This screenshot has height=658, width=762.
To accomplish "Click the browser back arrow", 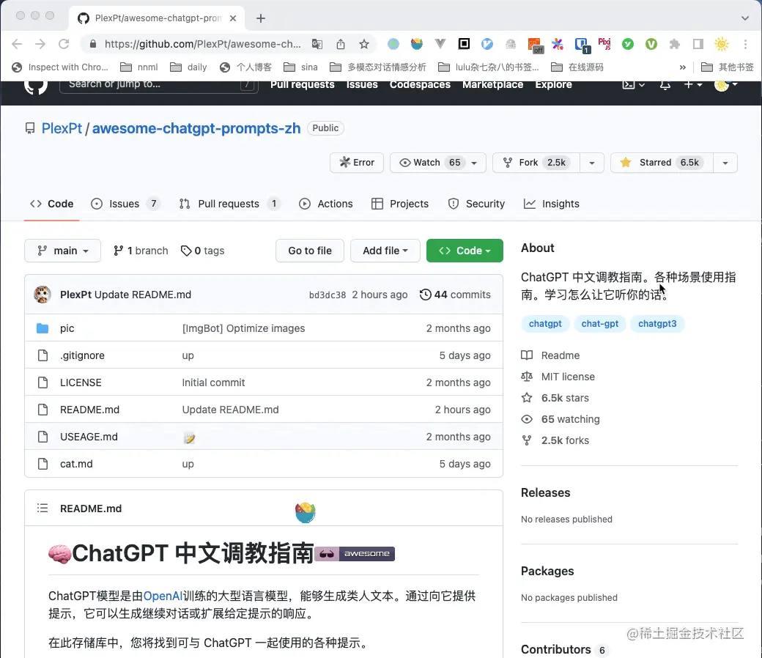I will [17, 44].
